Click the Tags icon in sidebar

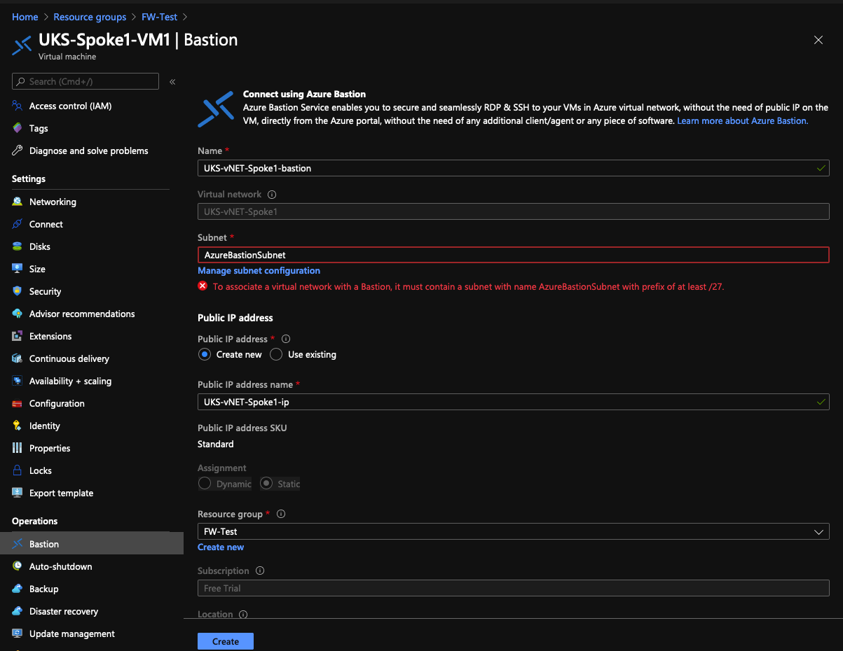(18, 128)
